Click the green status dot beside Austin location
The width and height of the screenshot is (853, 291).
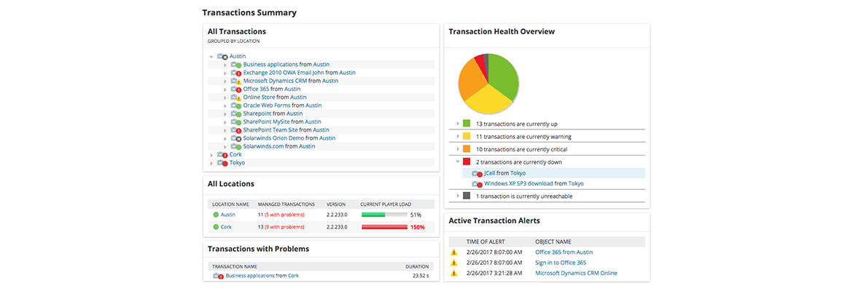coord(216,215)
